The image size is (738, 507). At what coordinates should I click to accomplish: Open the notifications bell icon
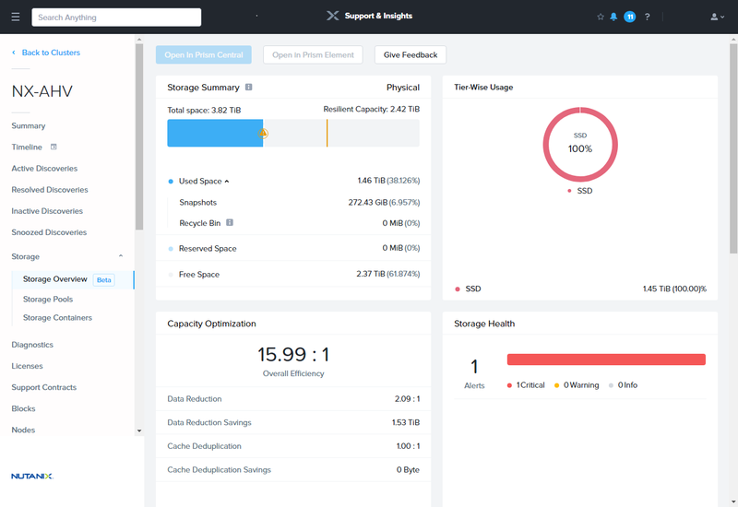pyautogui.click(x=613, y=17)
